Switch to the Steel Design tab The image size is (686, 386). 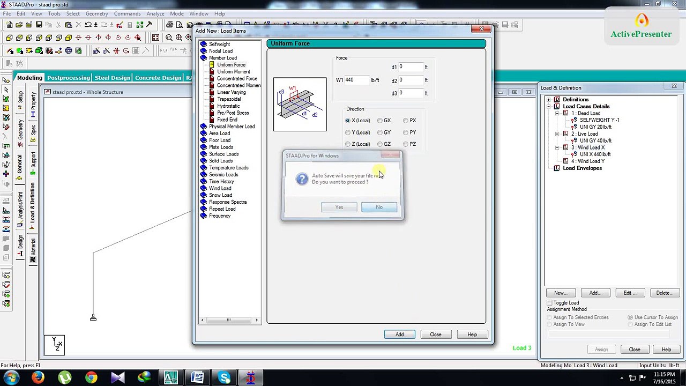click(113, 78)
